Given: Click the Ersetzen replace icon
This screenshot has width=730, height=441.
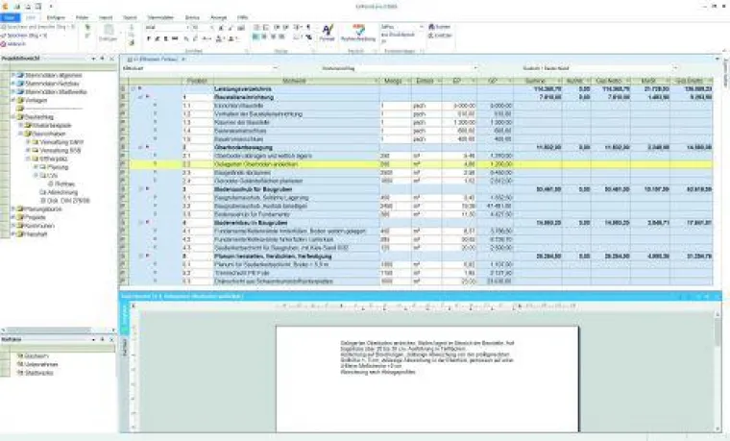Looking at the screenshot, I should [x=432, y=35].
